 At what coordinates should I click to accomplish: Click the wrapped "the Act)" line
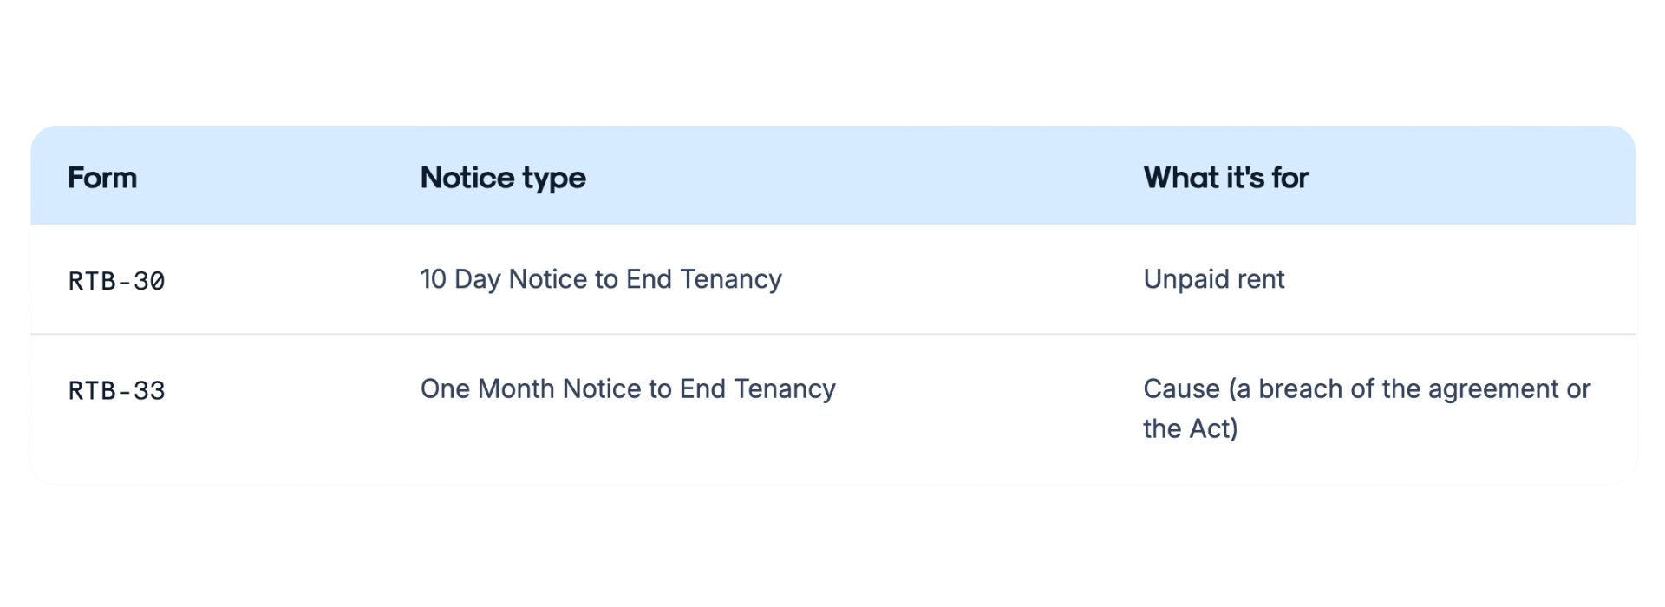1191,428
